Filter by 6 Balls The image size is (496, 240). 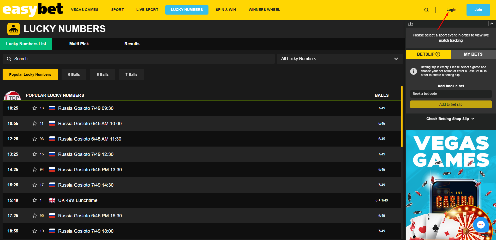click(103, 74)
